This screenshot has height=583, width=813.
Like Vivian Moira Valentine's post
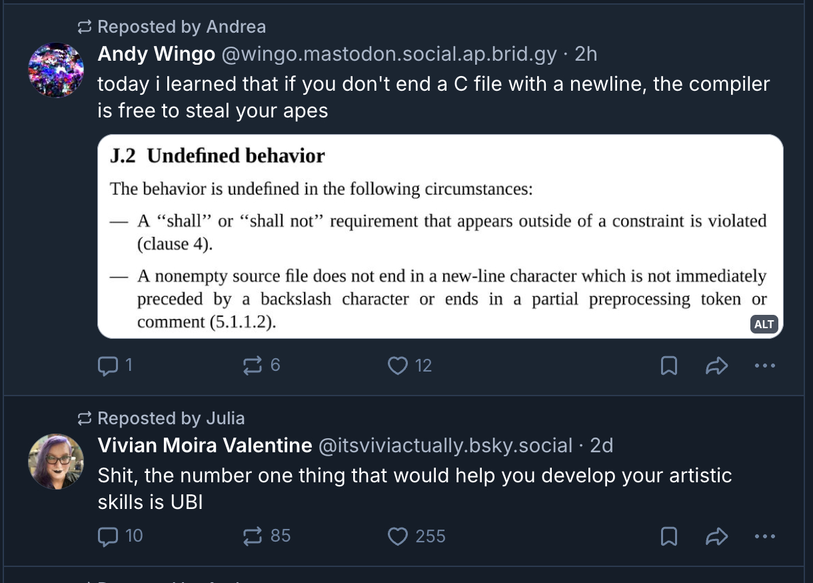(x=398, y=536)
